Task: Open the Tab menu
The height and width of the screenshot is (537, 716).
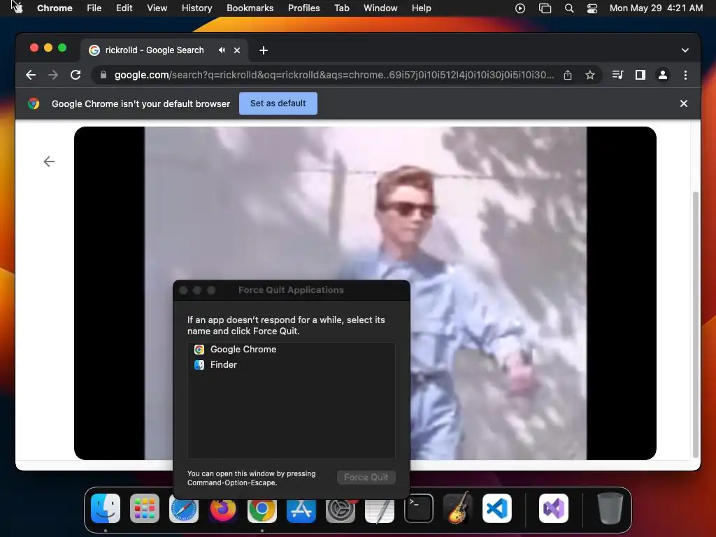Action: 341,8
